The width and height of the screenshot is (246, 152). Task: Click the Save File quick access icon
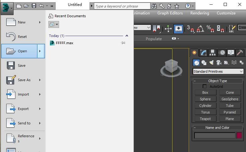tap(34, 6)
